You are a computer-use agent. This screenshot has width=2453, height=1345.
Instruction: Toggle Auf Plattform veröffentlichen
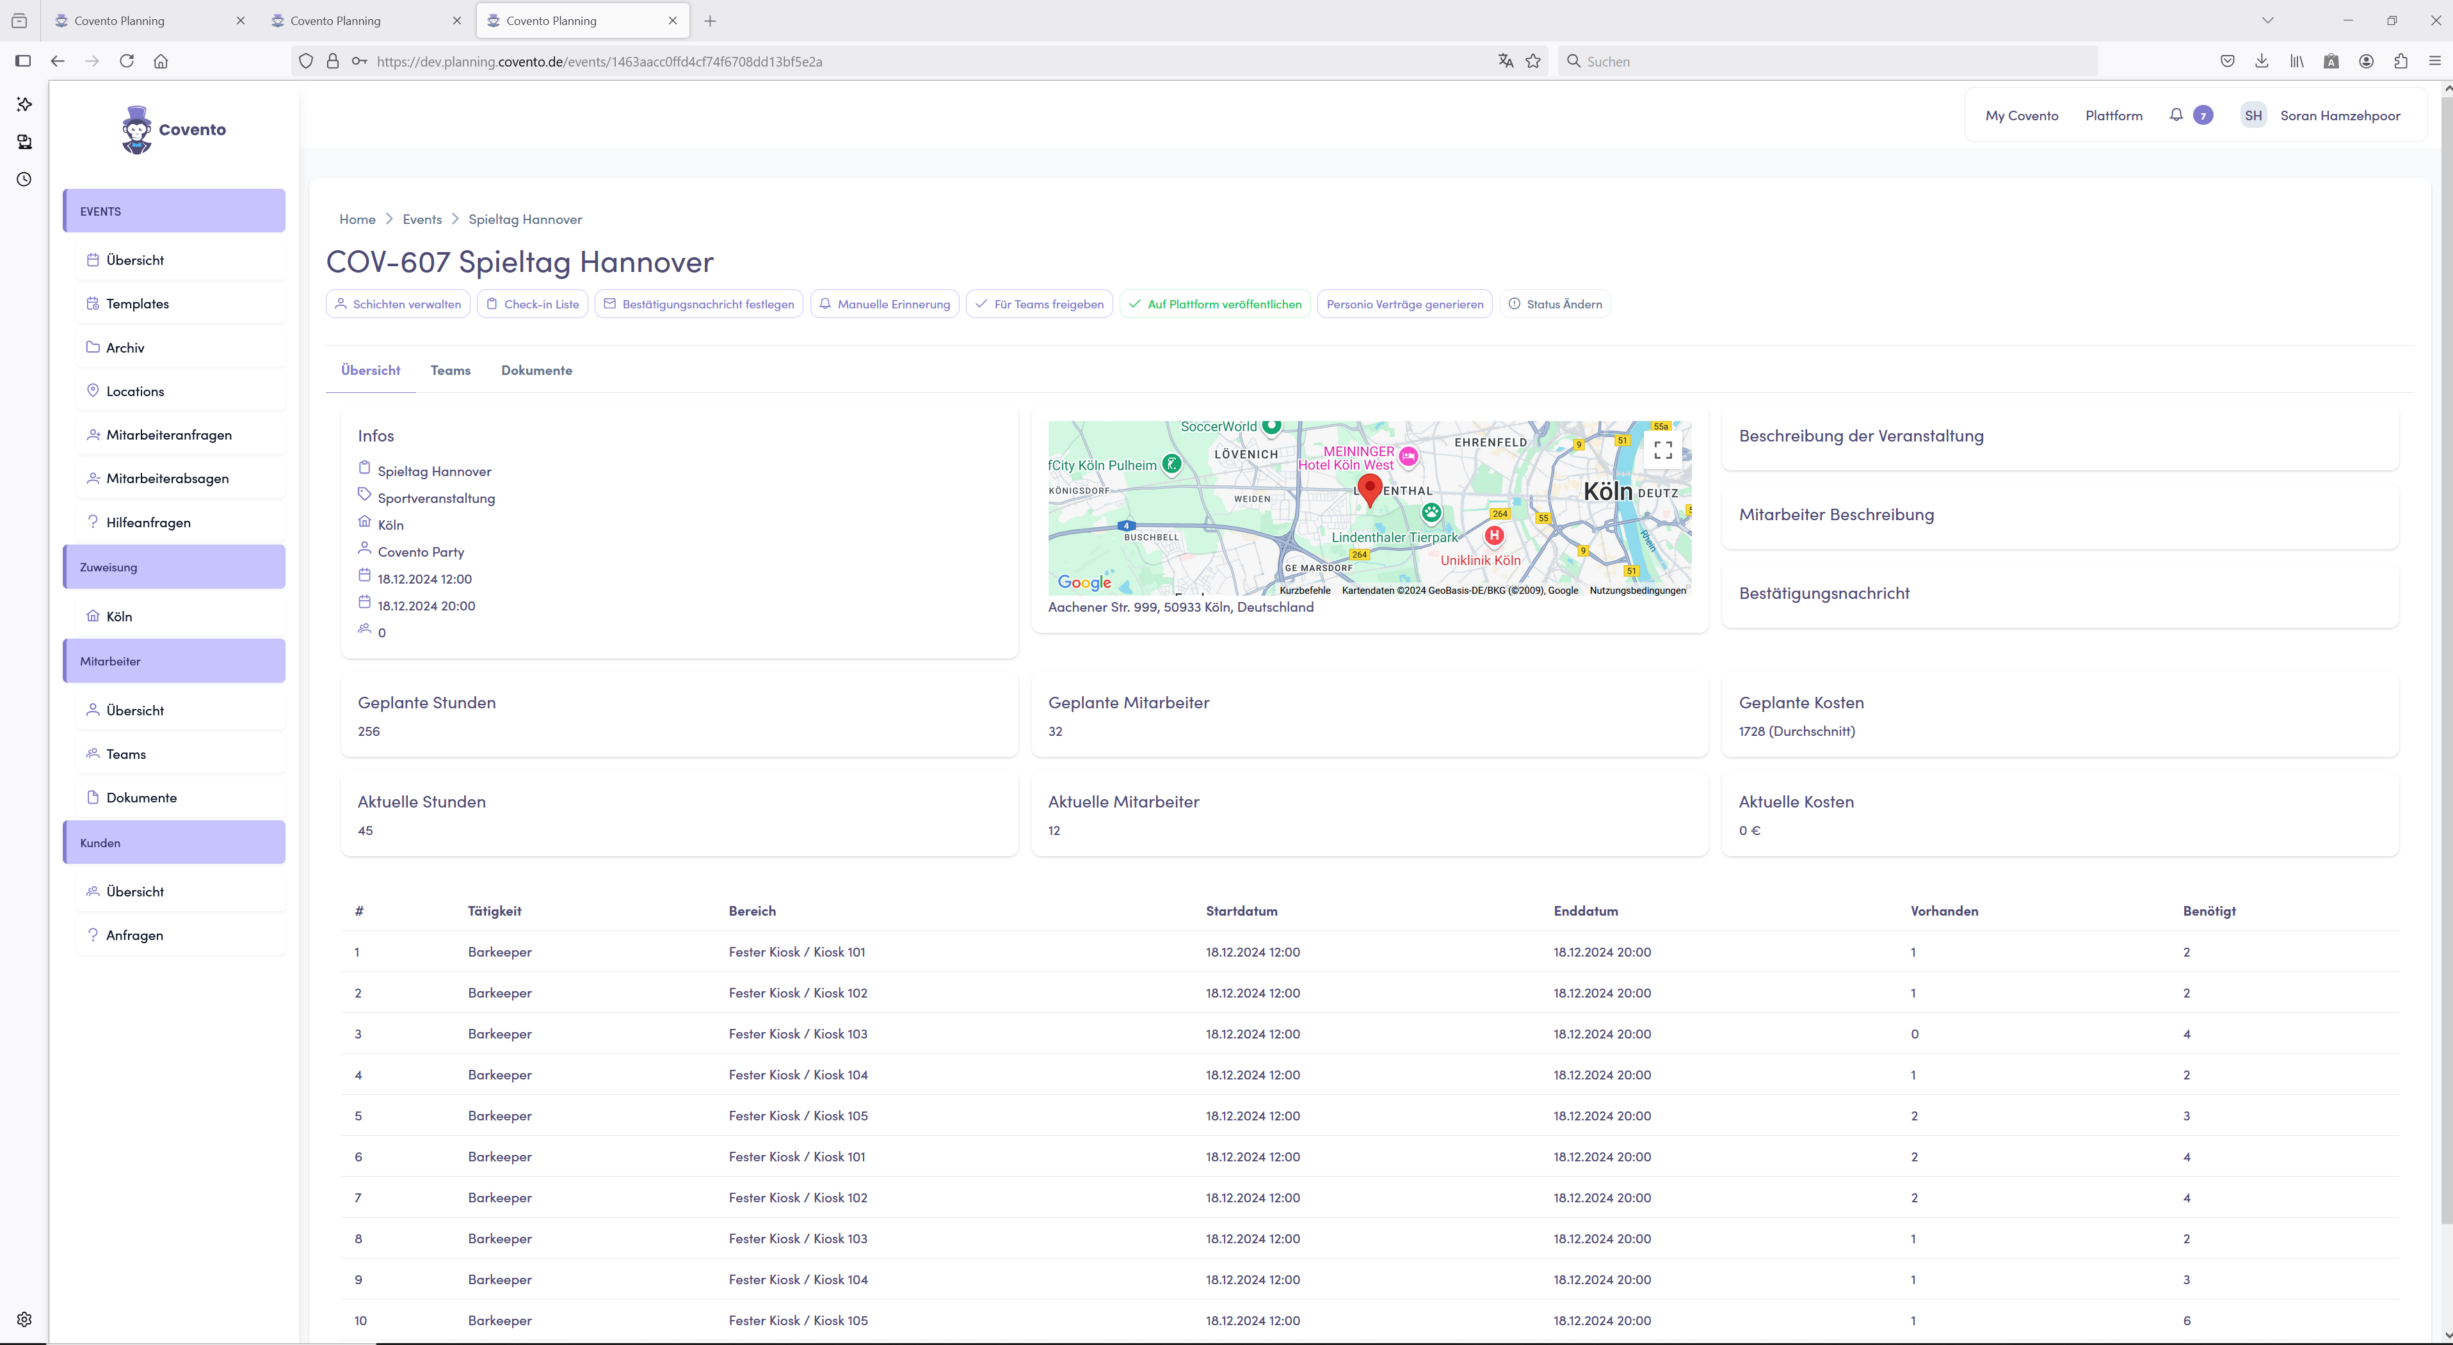(x=1215, y=304)
